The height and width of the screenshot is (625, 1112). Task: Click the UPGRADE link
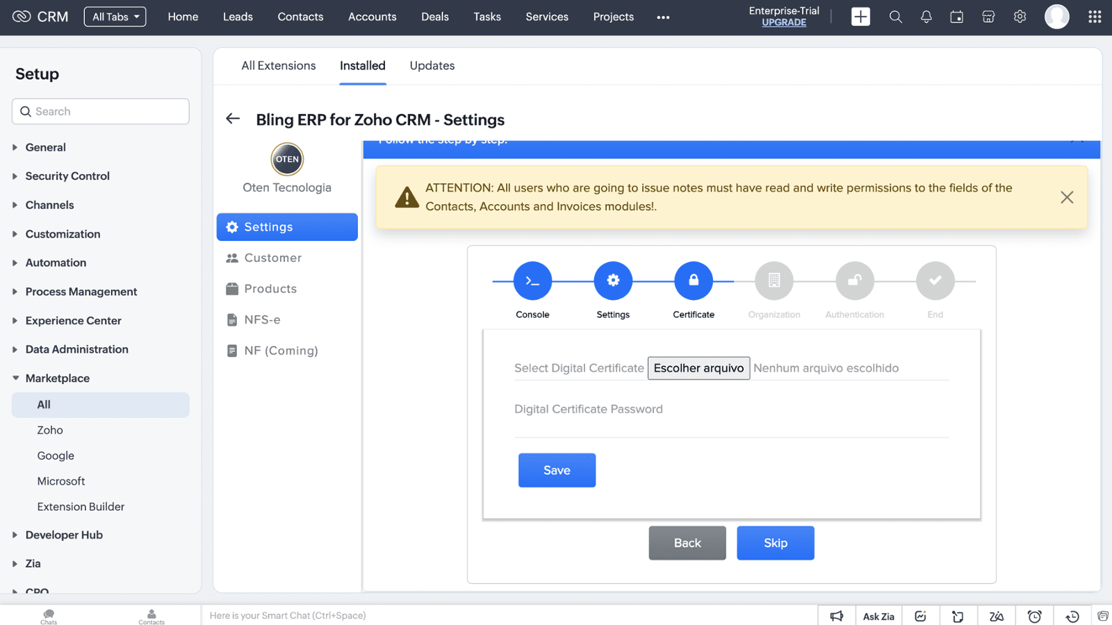(783, 22)
